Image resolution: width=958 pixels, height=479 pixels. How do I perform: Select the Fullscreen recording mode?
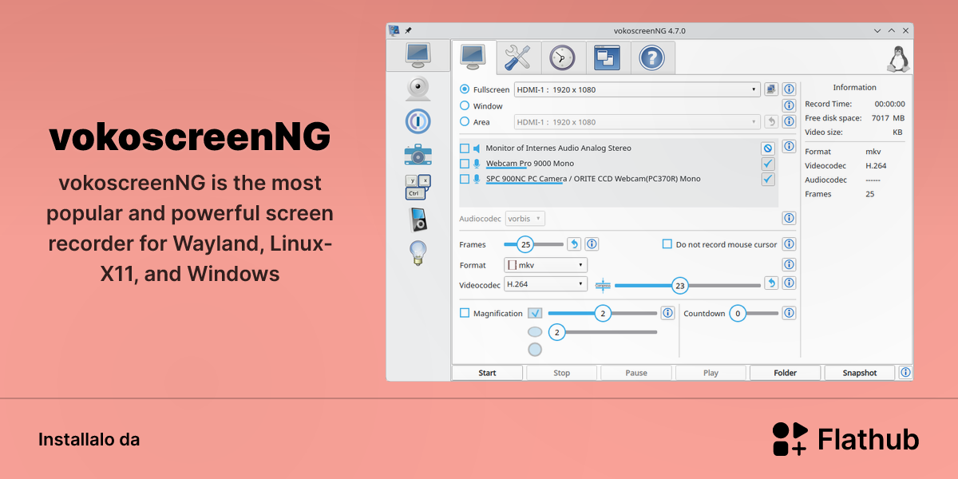click(x=465, y=89)
